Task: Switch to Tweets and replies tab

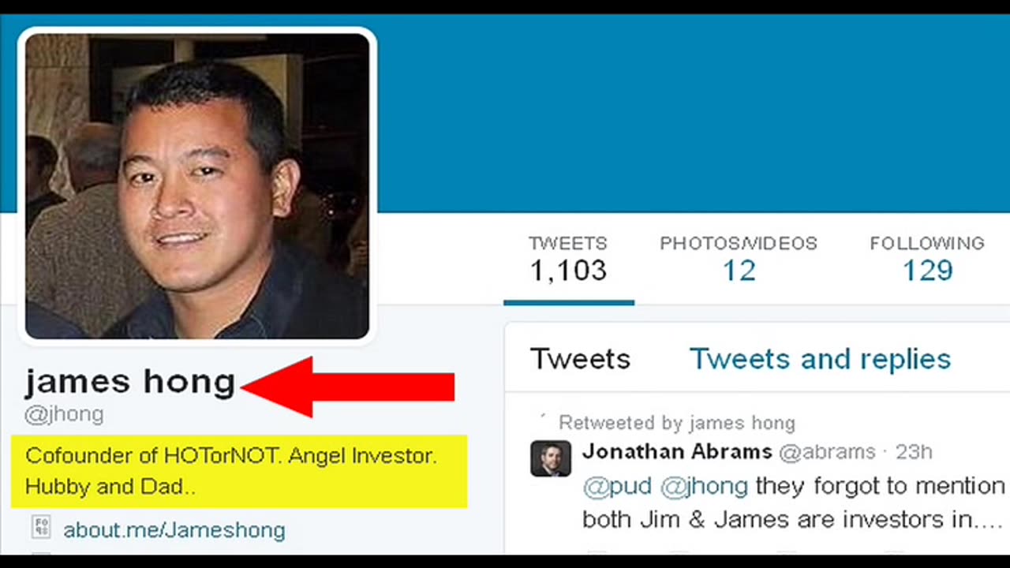Action: [820, 359]
